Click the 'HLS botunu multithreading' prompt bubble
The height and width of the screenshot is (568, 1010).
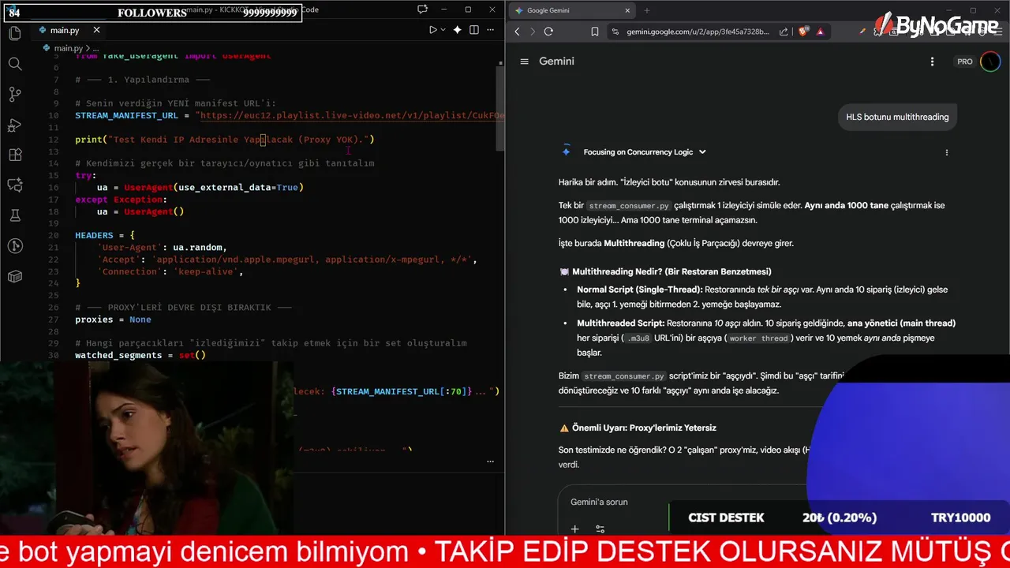tap(897, 117)
